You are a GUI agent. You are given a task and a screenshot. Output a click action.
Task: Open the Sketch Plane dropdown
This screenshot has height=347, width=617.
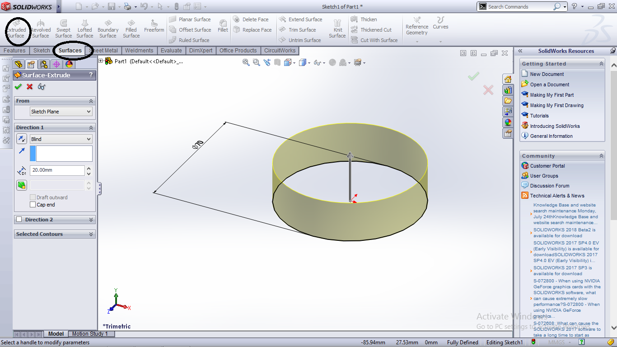[x=61, y=111]
